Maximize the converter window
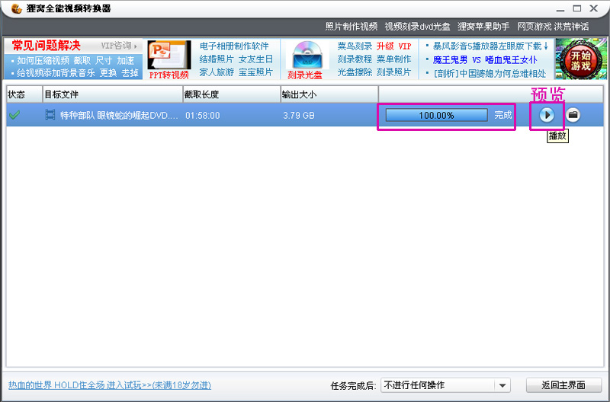Image resolution: width=610 pixels, height=402 pixels. coord(577,8)
